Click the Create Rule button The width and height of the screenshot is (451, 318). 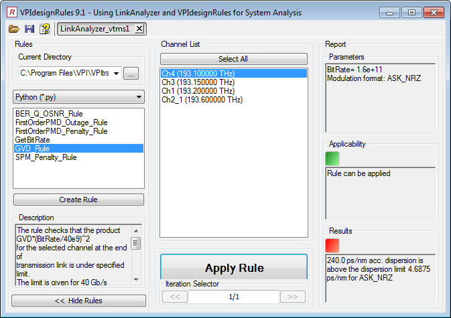tap(78, 200)
